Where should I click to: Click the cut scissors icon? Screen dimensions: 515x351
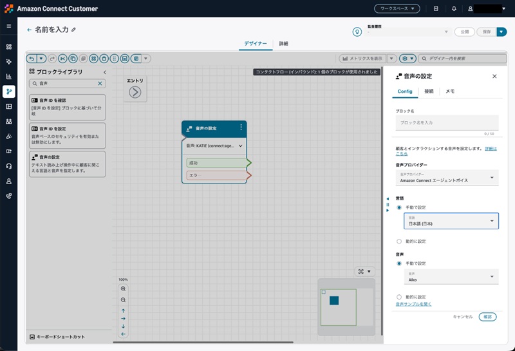(62, 59)
